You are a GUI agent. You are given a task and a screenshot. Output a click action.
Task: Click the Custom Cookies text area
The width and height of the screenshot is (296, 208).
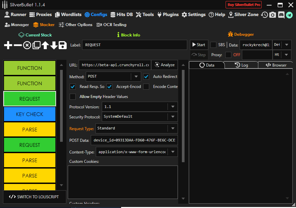123,182
